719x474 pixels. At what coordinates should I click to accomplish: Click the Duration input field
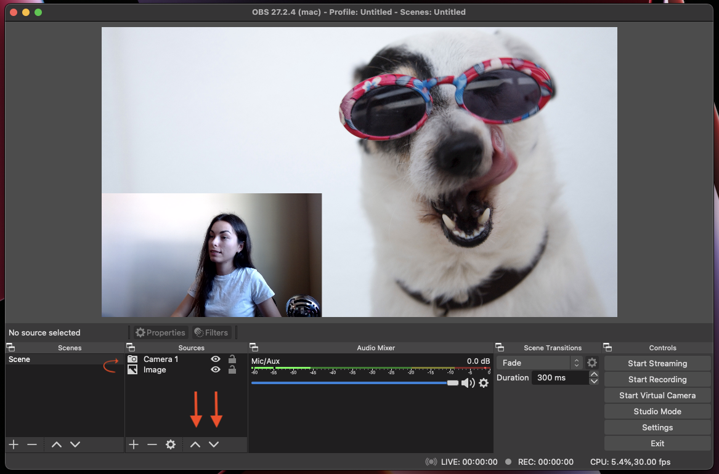point(559,377)
